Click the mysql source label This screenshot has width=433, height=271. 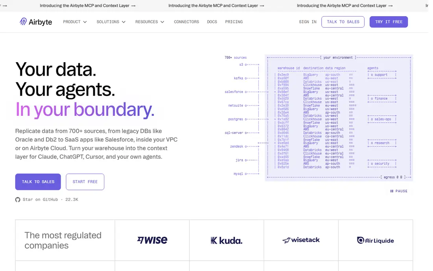238,174
